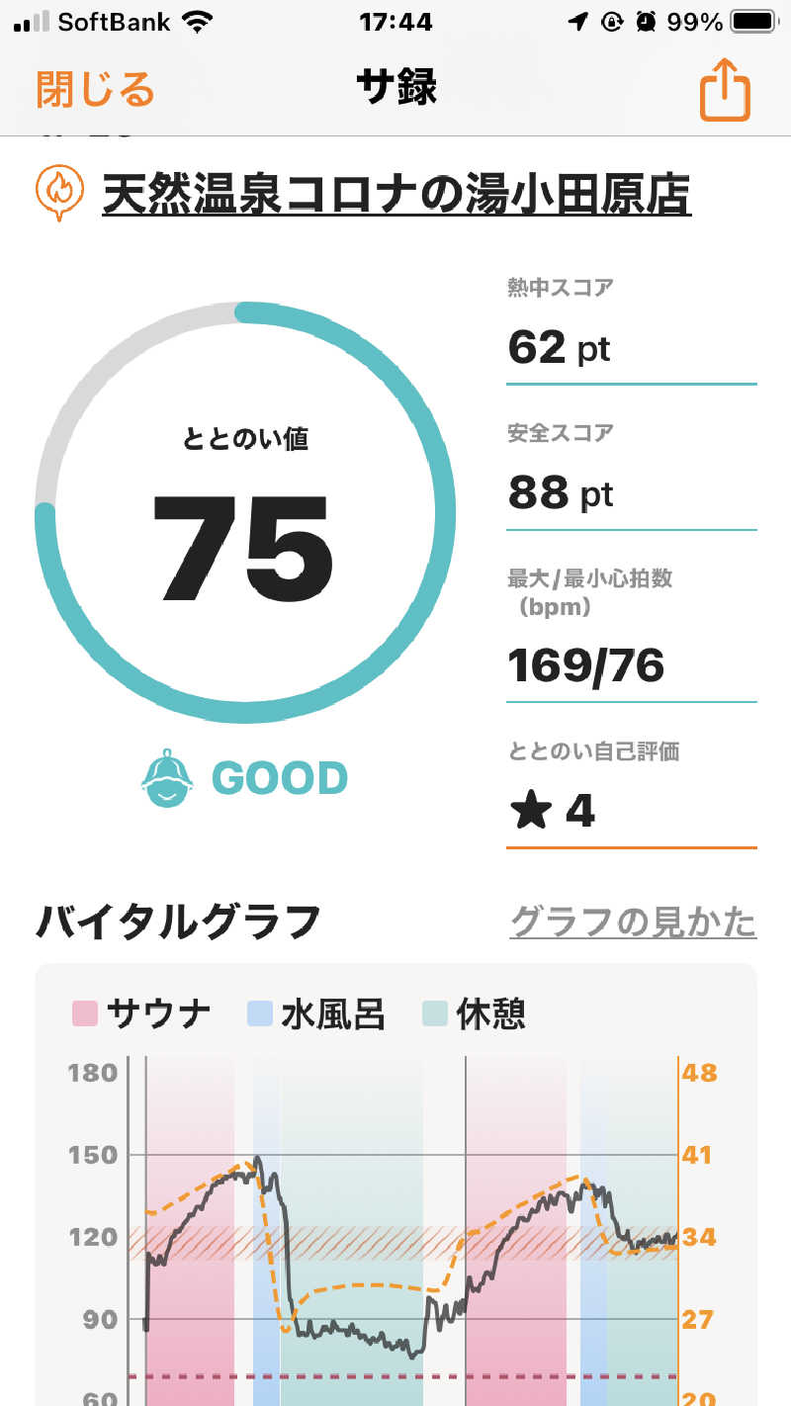Select the teal 休憩 legend swatch
The width and height of the screenshot is (791, 1406).
tap(434, 1013)
